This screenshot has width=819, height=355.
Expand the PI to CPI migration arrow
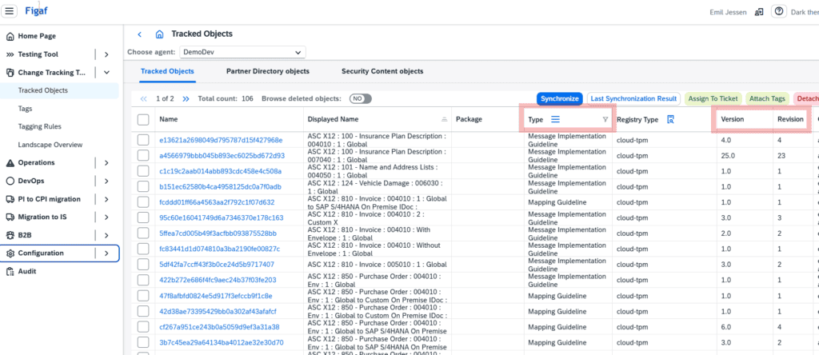(x=106, y=199)
